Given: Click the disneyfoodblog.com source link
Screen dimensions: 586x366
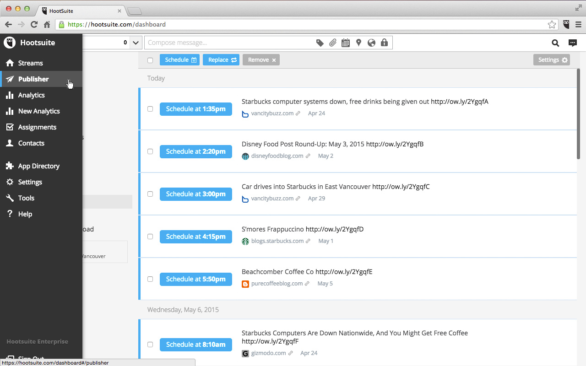Looking at the screenshot, I should (277, 156).
